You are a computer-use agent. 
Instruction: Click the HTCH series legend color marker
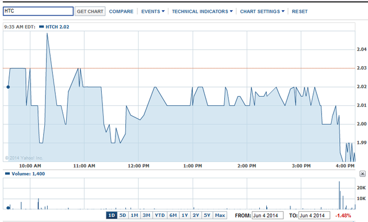click(41, 27)
